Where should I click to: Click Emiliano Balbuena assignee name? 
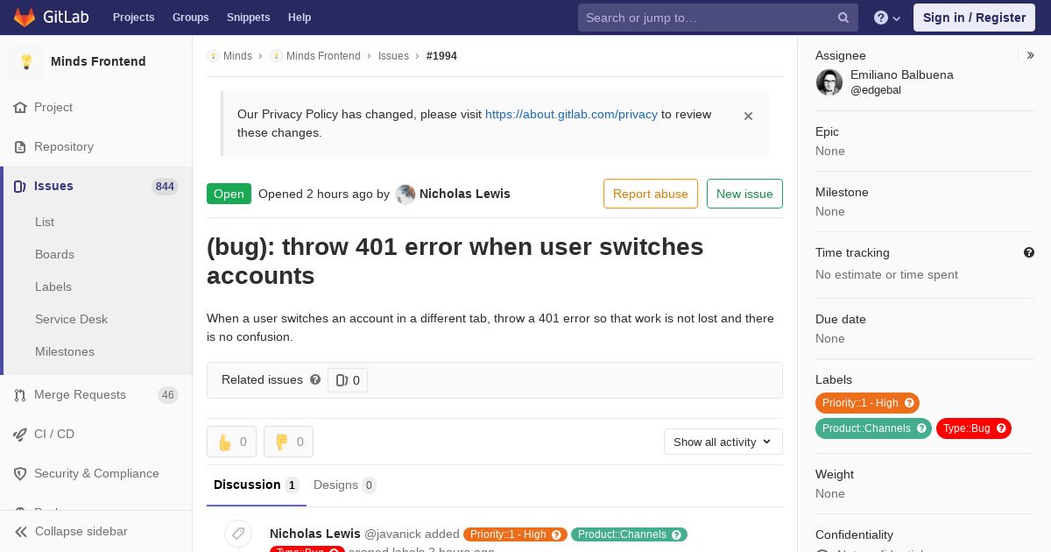pyautogui.click(x=902, y=74)
